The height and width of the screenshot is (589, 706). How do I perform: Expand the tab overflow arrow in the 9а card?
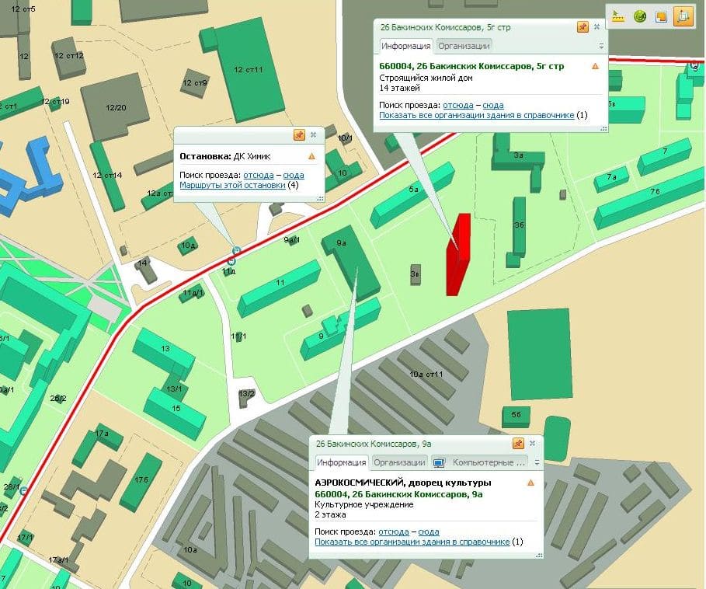click(537, 462)
